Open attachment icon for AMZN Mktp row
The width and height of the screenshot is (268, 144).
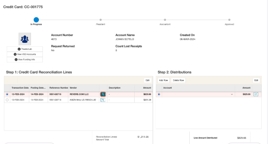[x=103, y=100]
